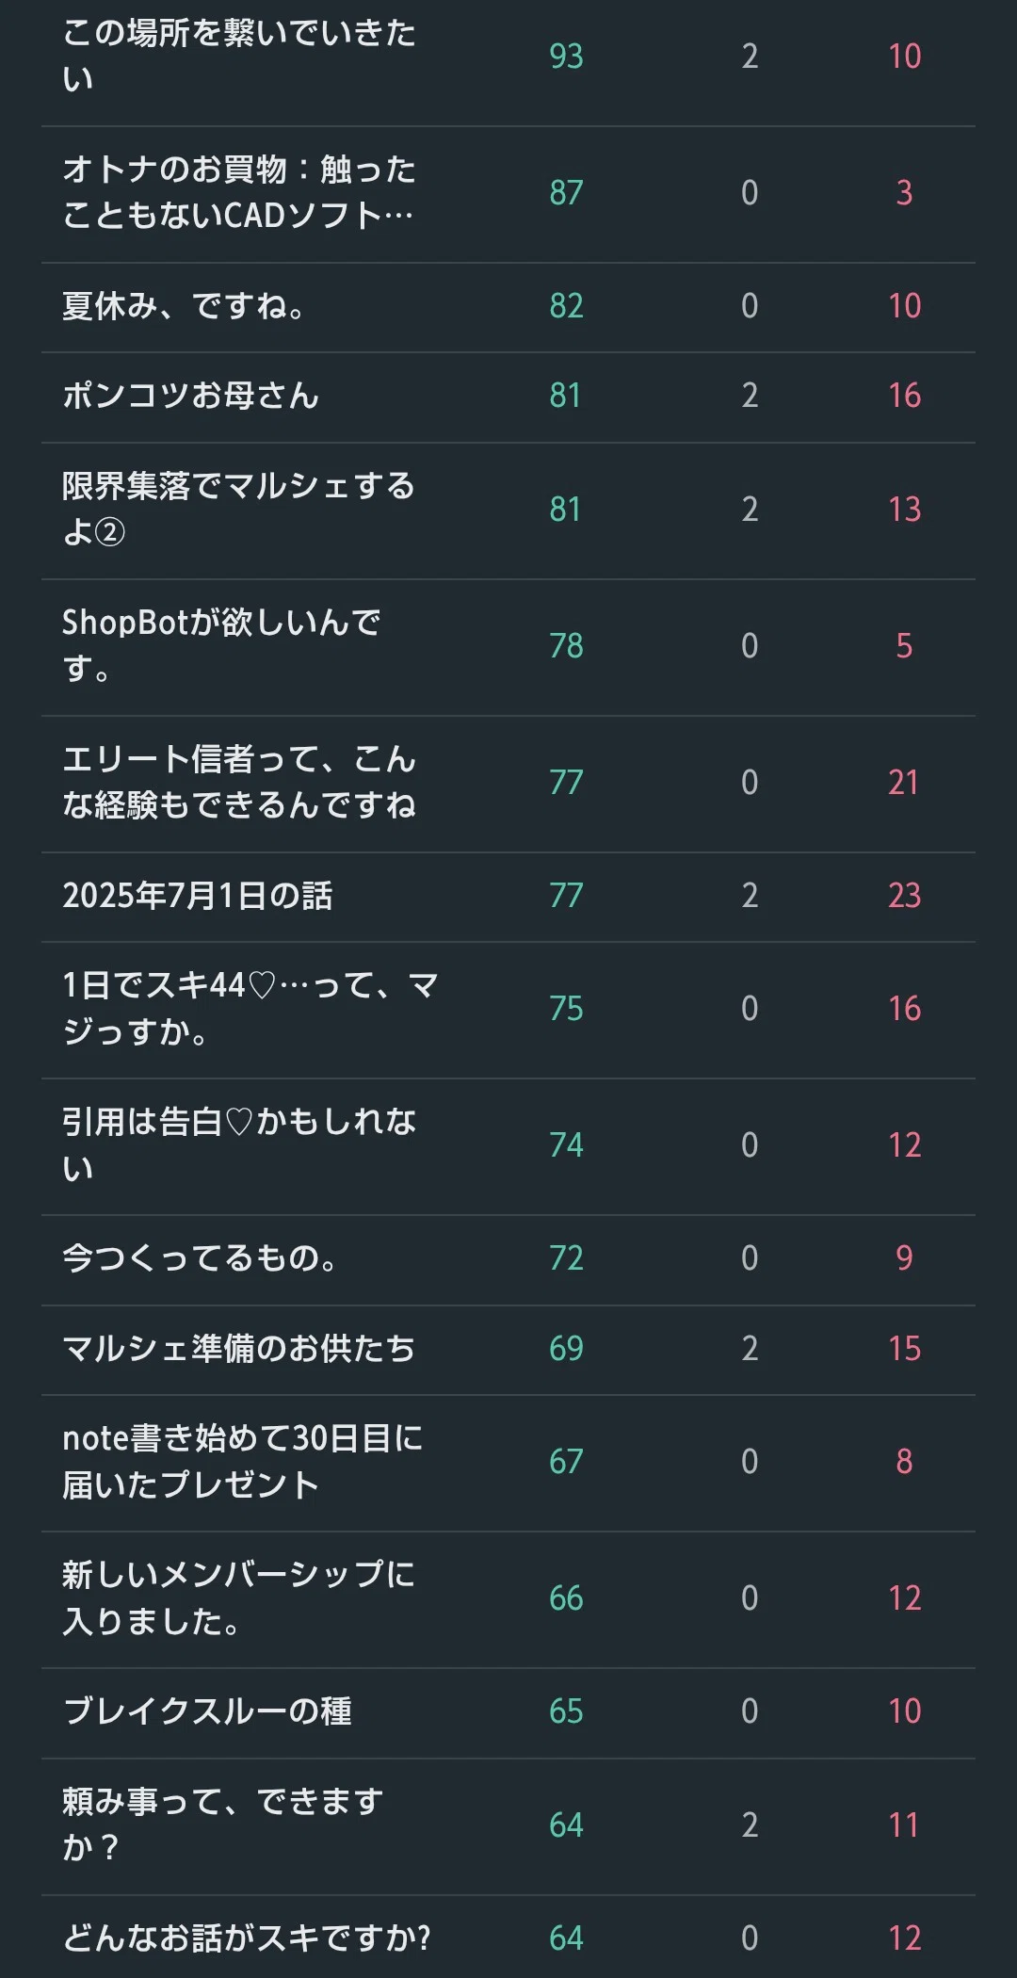Open the 今つくってるもの。 article
This screenshot has width=1017, height=1978.
point(200,1258)
